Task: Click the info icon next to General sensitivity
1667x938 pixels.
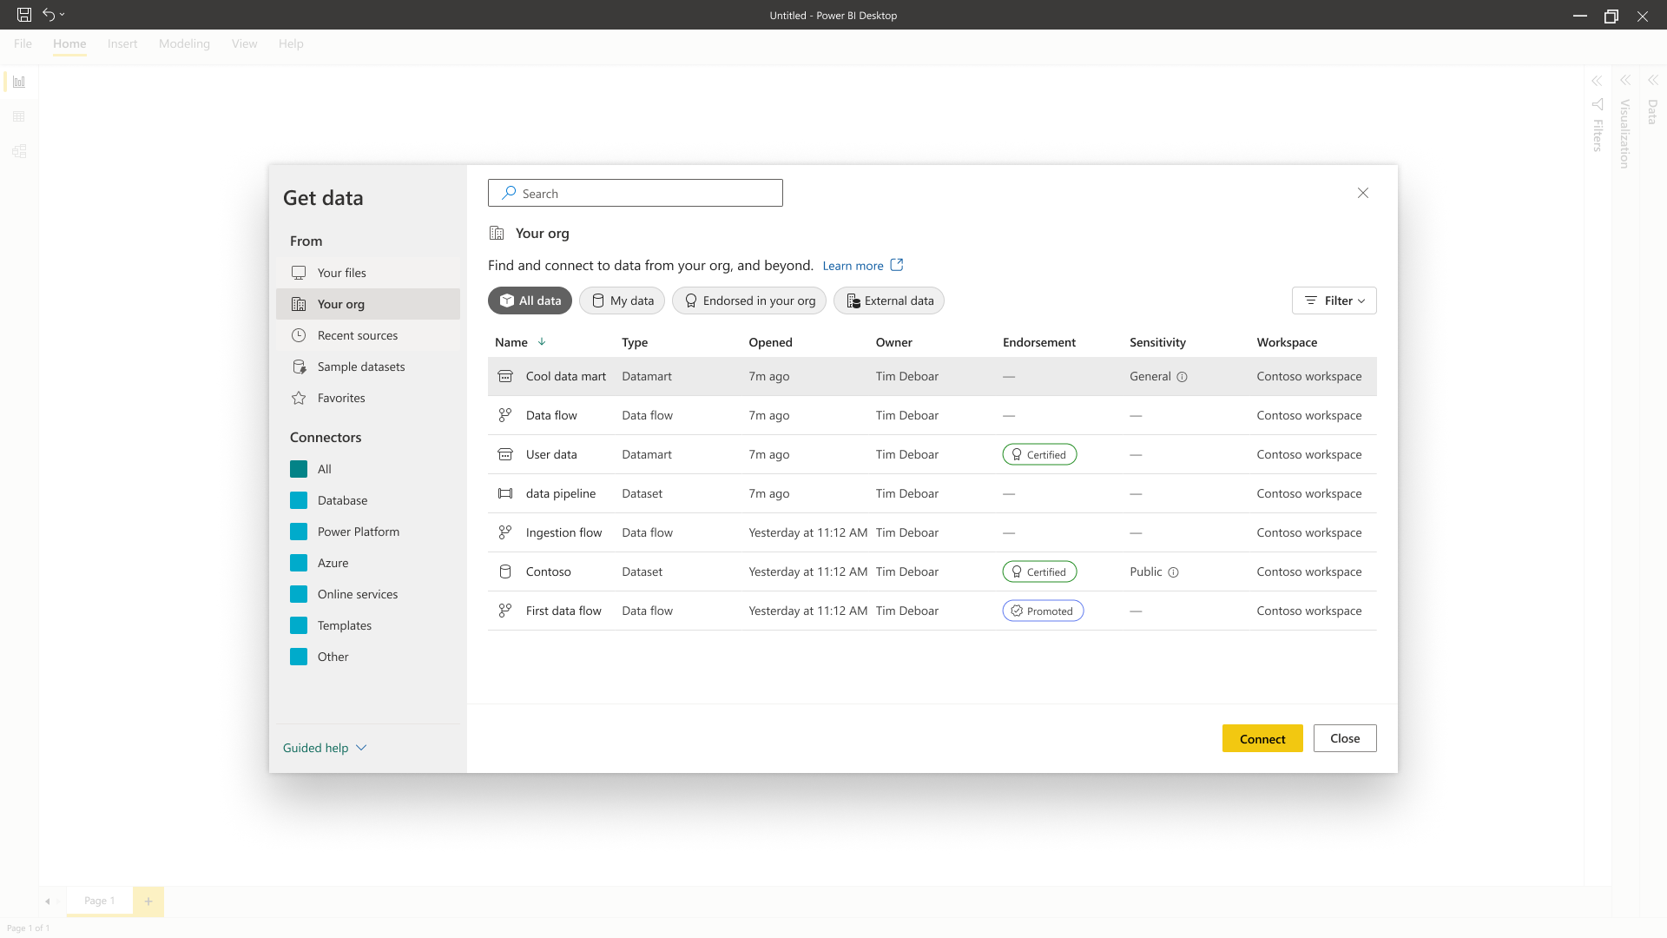Action: [x=1182, y=377]
